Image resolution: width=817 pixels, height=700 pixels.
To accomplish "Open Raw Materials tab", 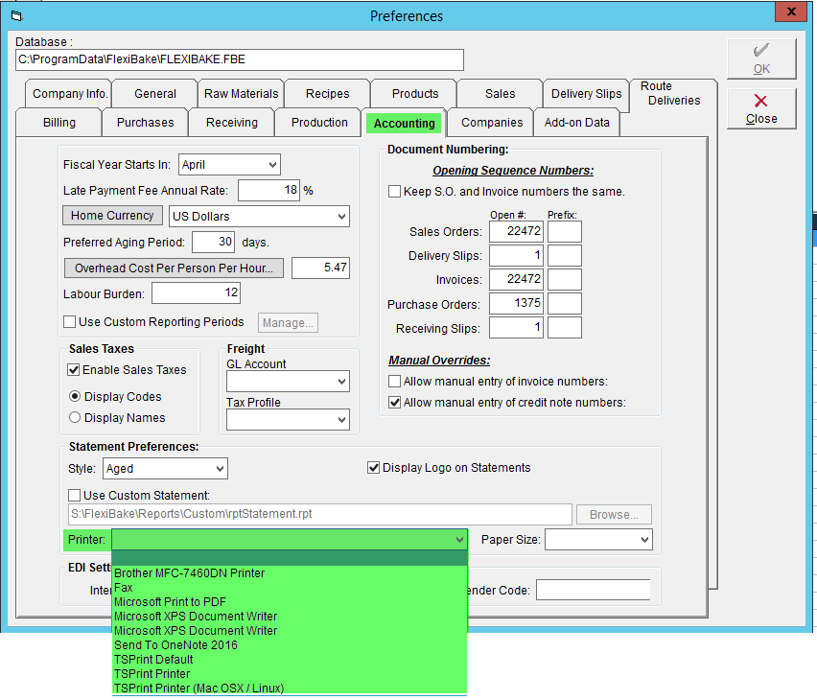I will click(242, 94).
